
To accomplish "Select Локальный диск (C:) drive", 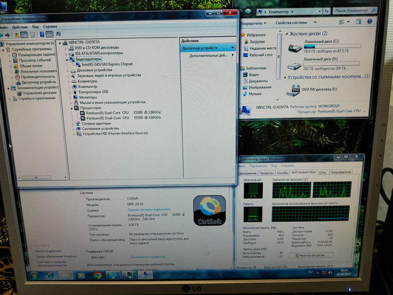I will click(x=325, y=46).
